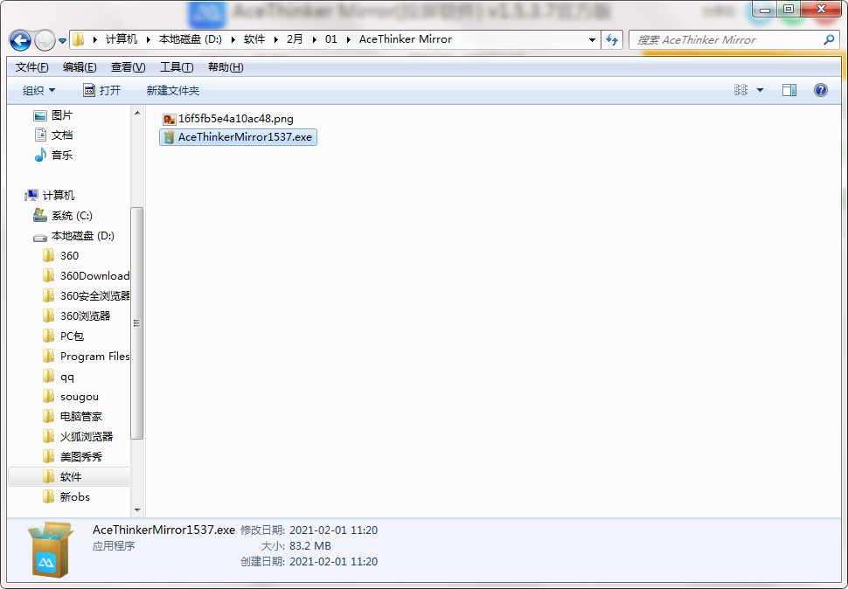Open the Help question mark icon

coord(820,90)
